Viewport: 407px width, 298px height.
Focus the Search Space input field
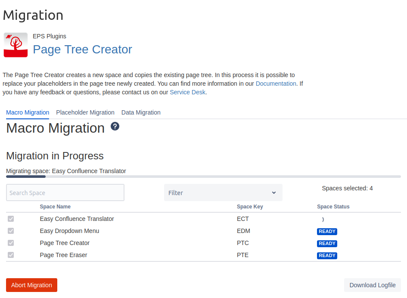point(65,192)
